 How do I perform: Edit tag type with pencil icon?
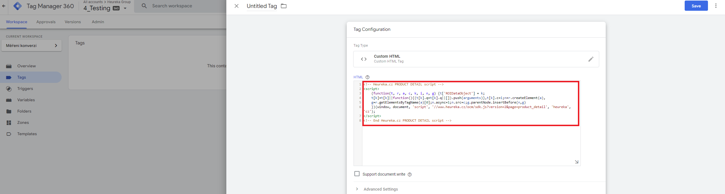[x=591, y=59]
